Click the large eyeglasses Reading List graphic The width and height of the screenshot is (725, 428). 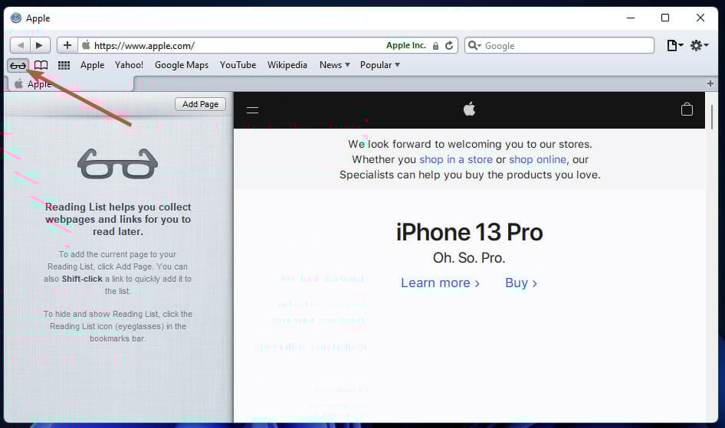[x=117, y=164]
